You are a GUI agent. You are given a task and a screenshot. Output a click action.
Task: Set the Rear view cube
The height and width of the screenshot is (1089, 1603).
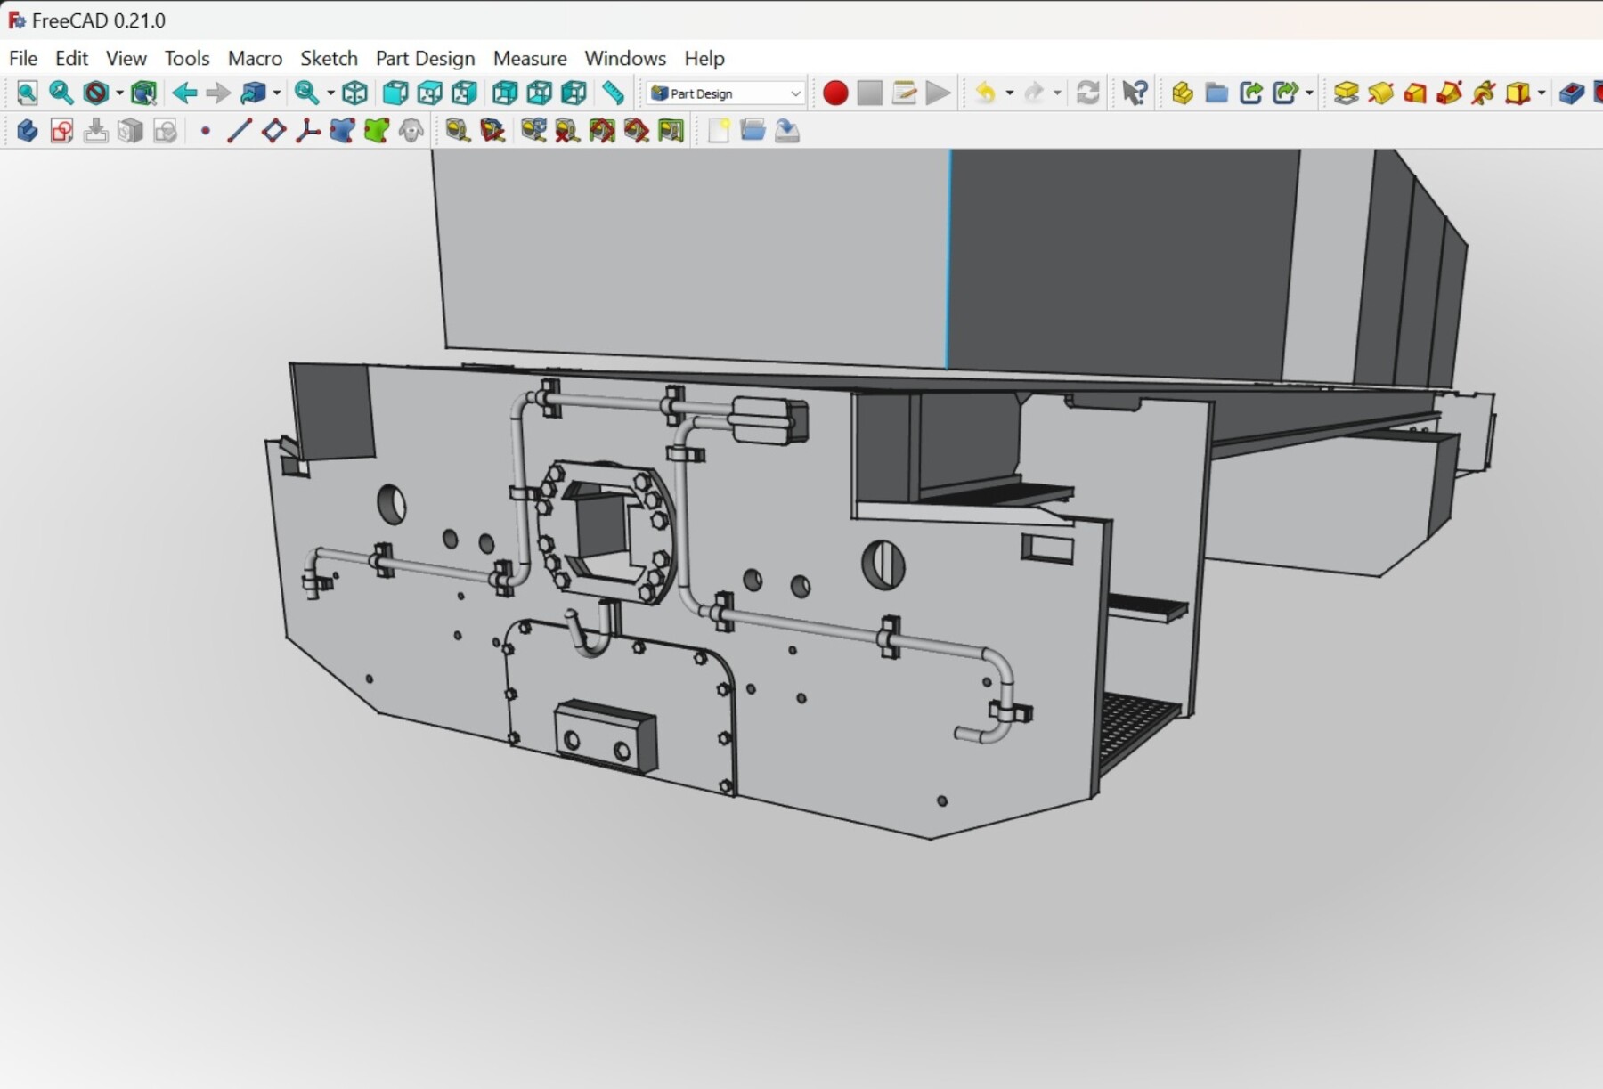coord(505,93)
